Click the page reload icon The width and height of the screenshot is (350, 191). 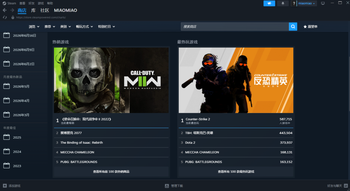(x=5, y=17)
